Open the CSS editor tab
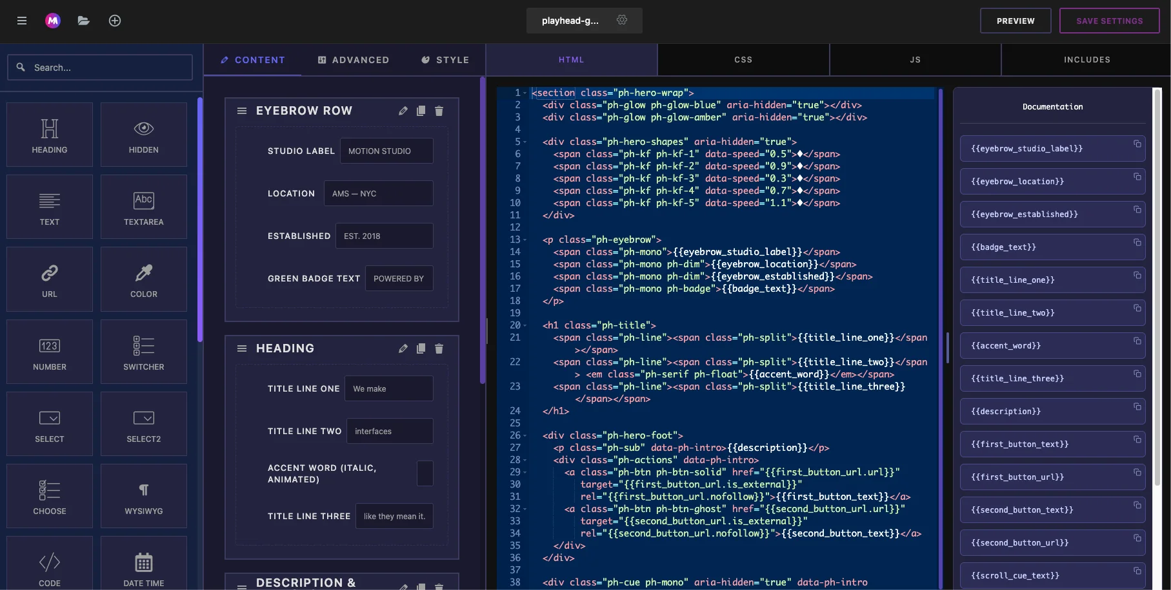The image size is (1171, 590). pyautogui.click(x=743, y=60)
